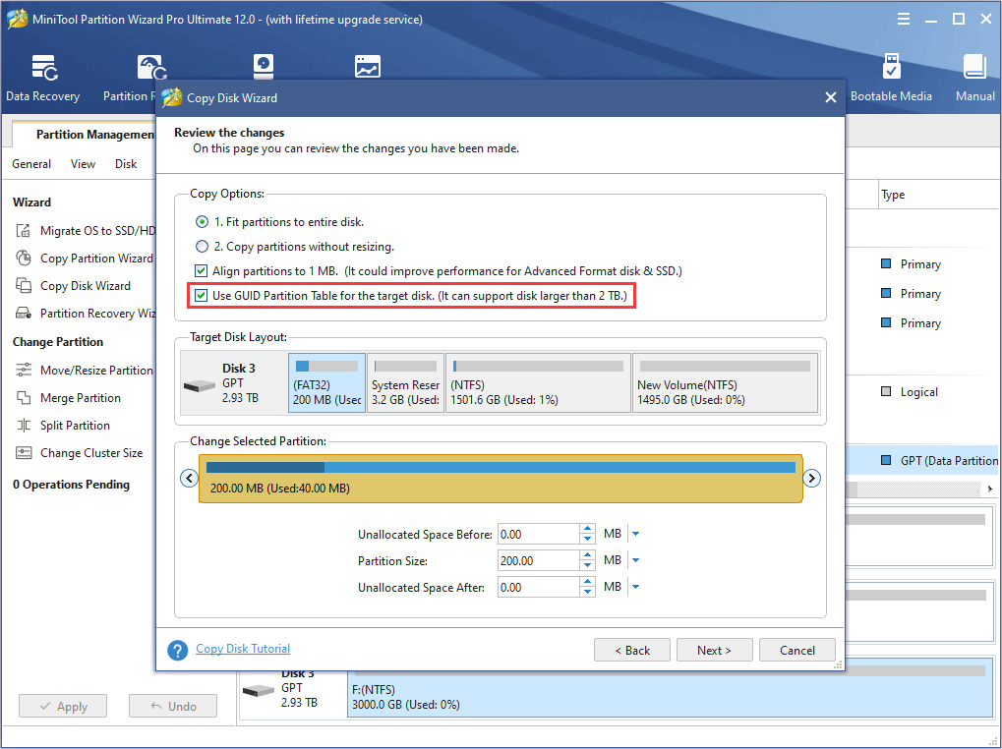Click the Disk 3 drive icon in the main window disk map
The width and height of the screenshot is (1002, 749).
pos(259,691)
